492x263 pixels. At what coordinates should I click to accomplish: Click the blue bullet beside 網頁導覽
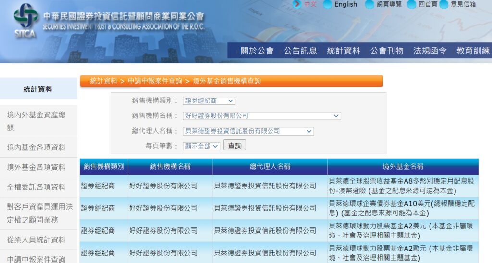tap(369, 4)
